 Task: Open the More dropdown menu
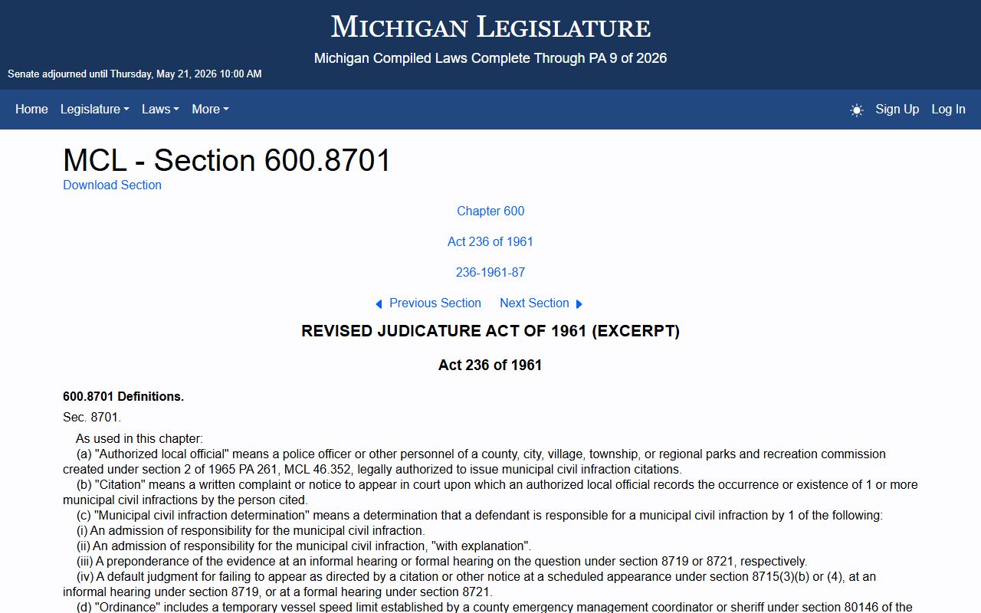(x=210, y=109)
